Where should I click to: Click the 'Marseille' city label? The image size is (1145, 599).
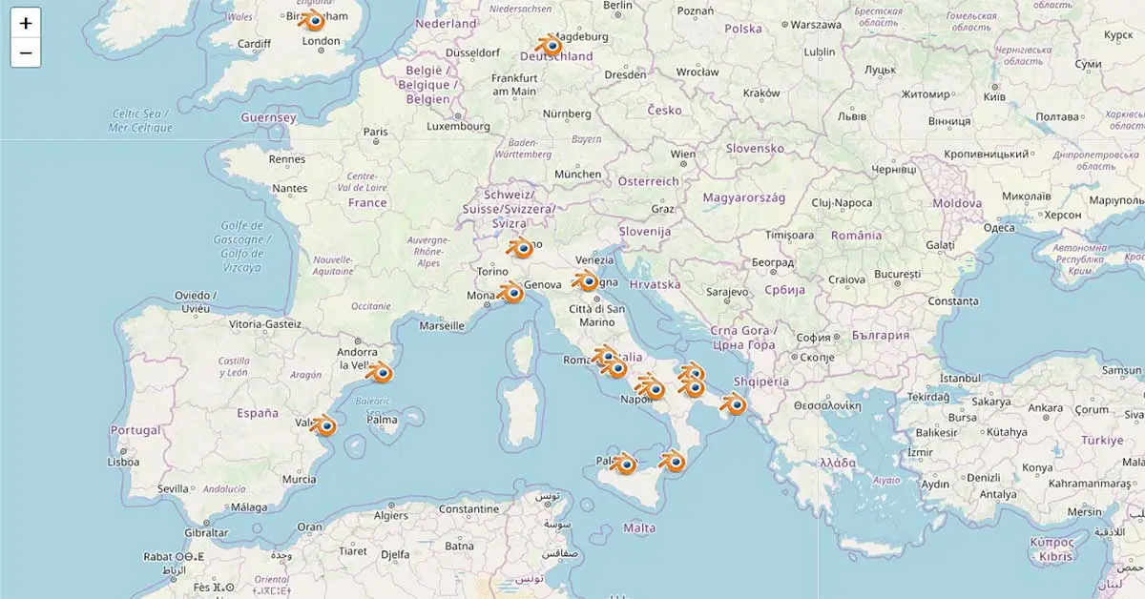click(442, 325)
